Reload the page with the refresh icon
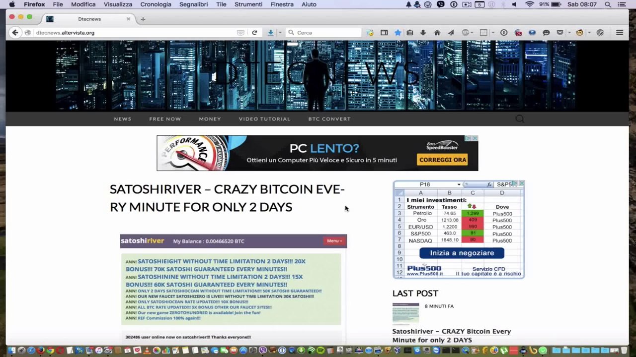Screen dimensions: 636x357 click(x=254, y=33)
